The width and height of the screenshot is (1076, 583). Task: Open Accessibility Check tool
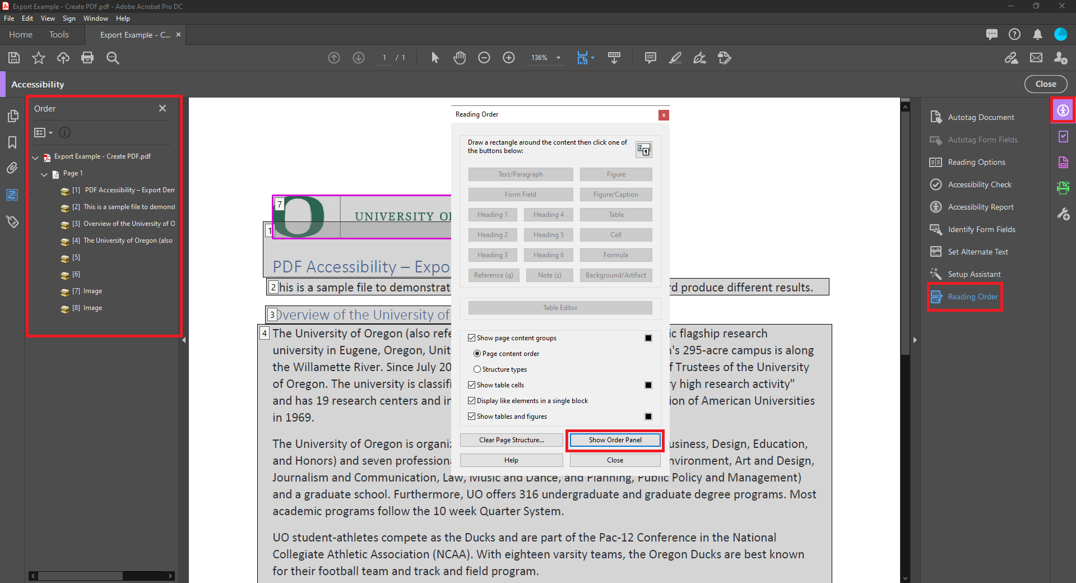point(979,184)
